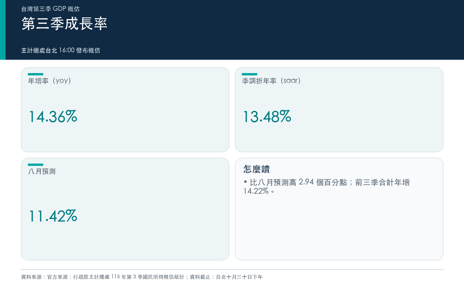Screen dimensions: 464x290
Task: Click the 季調折年率（saar）label
Action: [x=271, y=81]
